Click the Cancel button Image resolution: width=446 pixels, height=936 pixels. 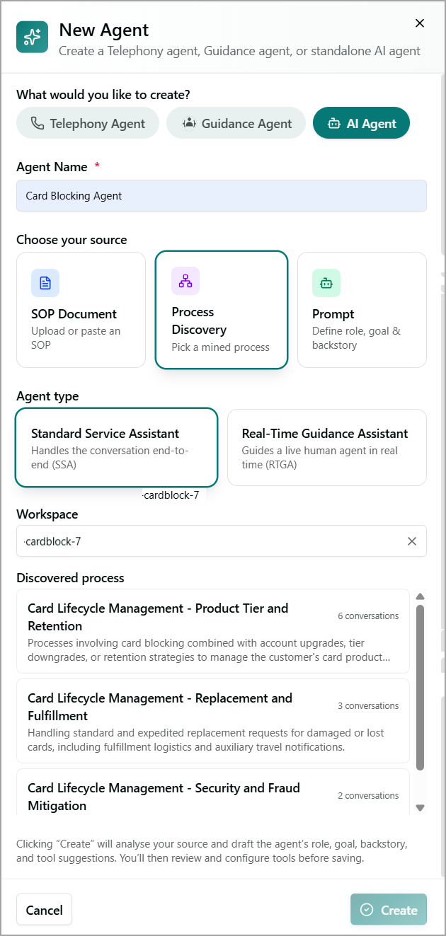tap(45, 910)
